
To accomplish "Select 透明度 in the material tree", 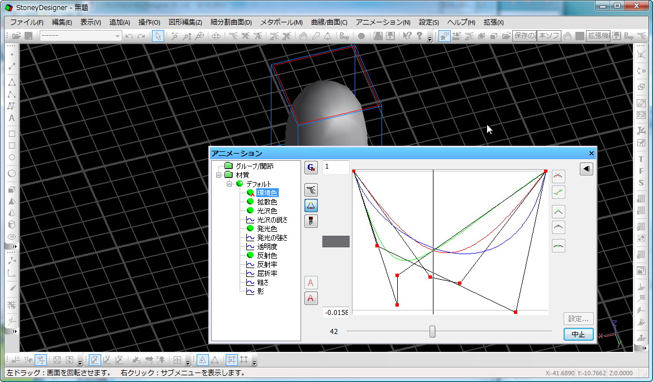I will [x=267, y=246].
